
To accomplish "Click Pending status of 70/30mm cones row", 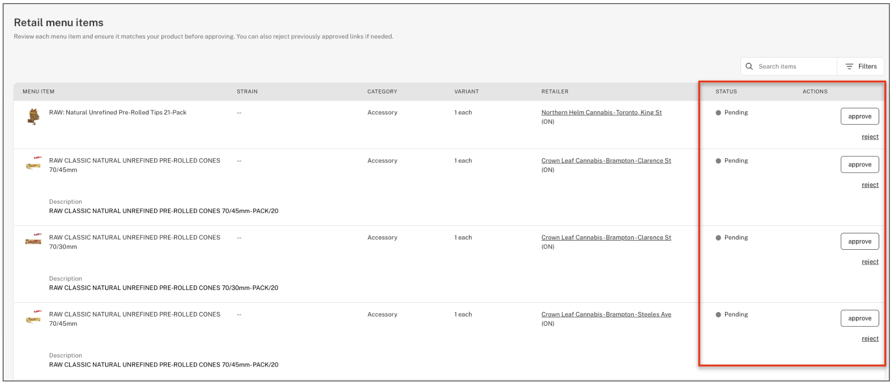I will pos(732,237).
